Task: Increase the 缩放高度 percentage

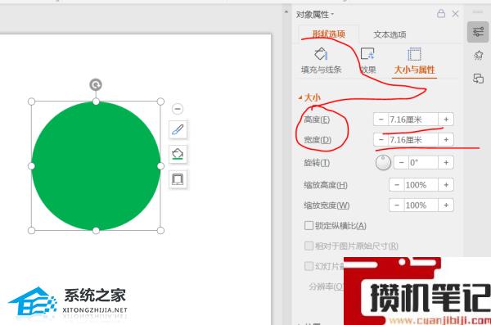Action: [446, 185]
